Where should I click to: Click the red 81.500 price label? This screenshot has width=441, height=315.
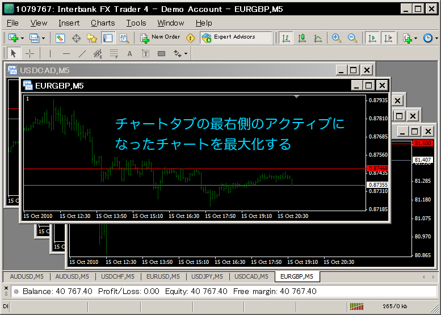click(x=423, y=144)
